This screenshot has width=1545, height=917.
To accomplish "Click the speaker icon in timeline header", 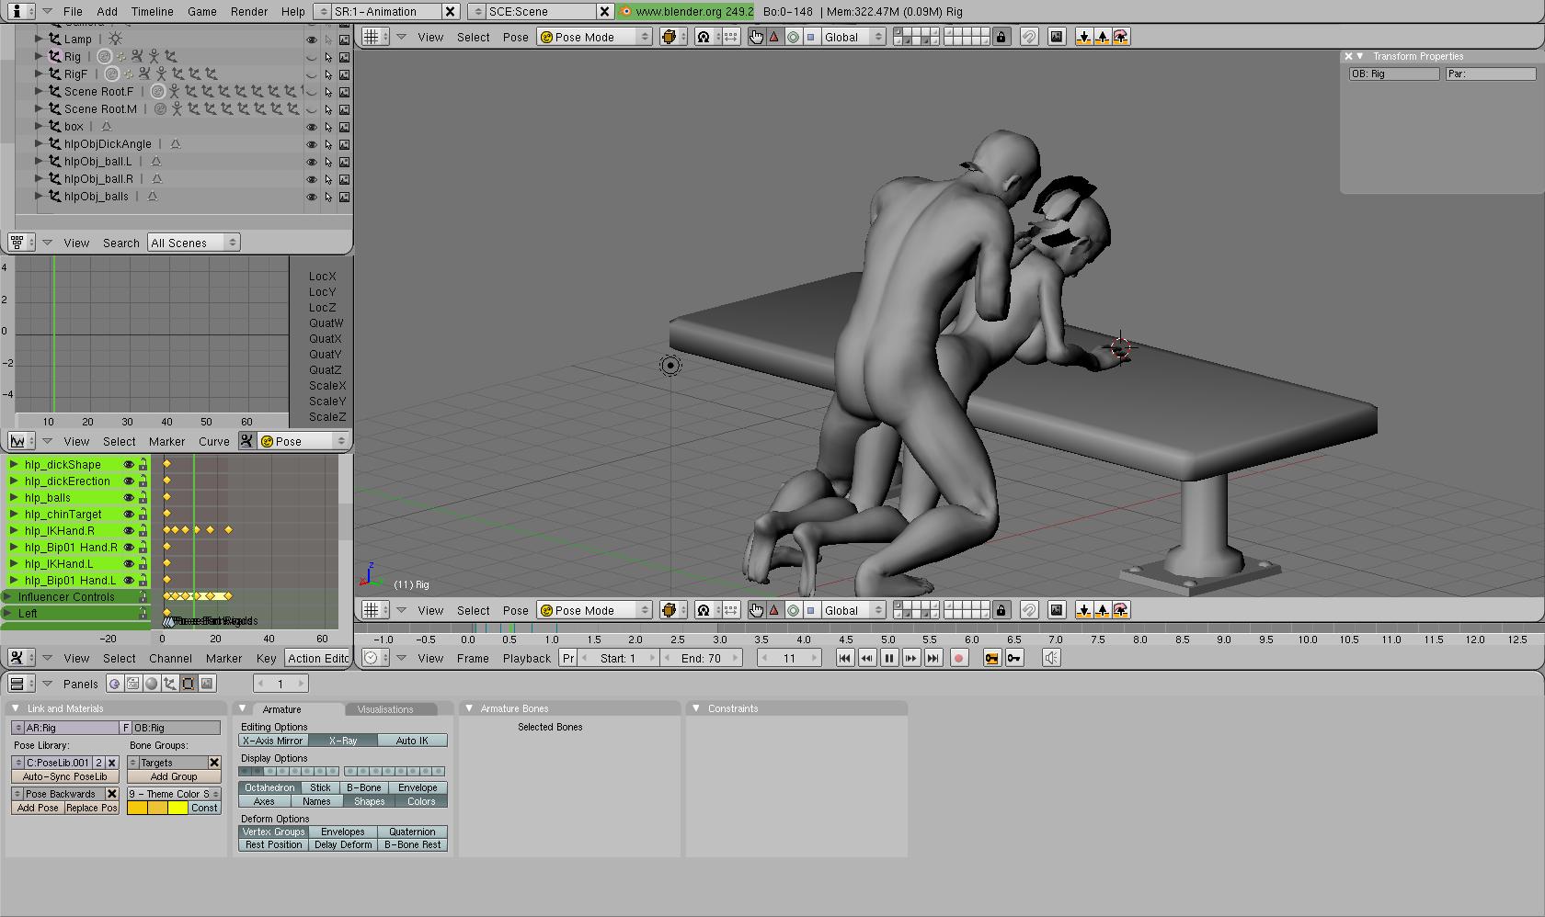I will (x=1051, y=658).
